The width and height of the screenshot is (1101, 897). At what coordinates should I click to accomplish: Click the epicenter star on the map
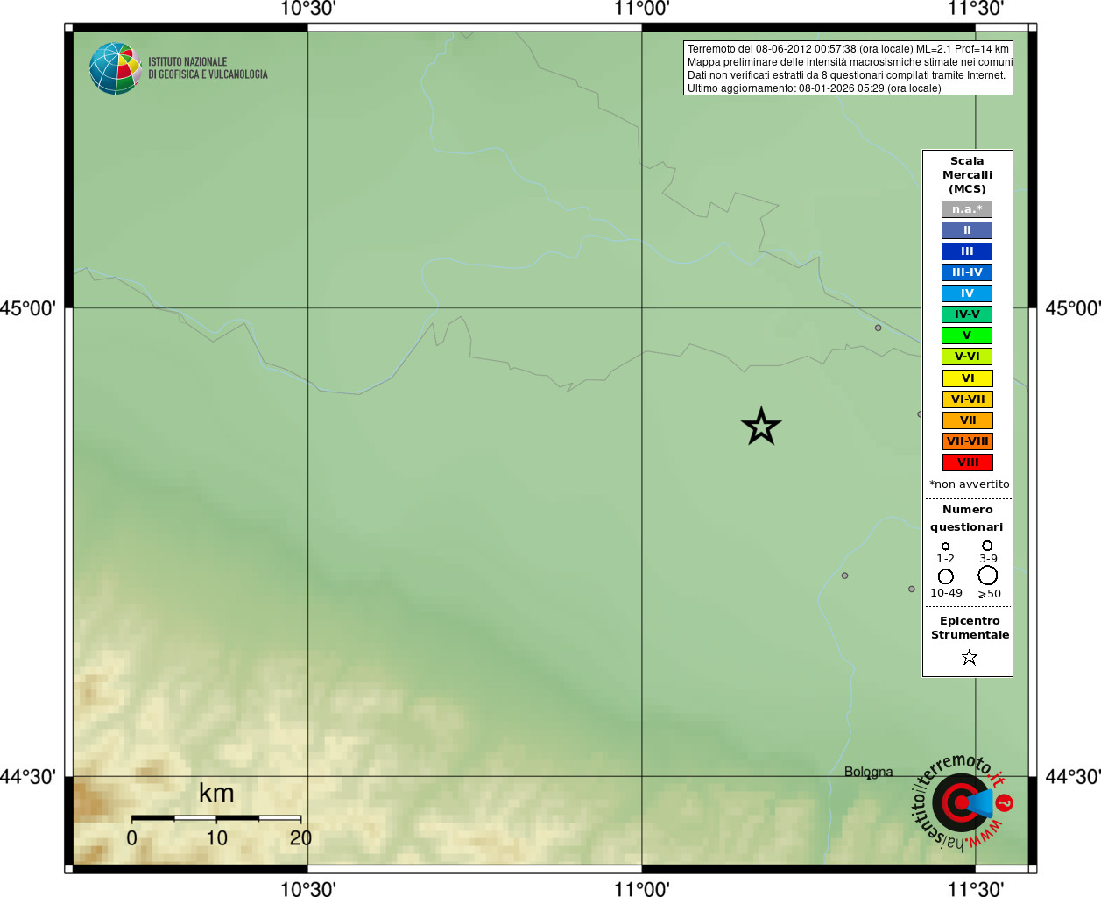[x=761, y=427]
